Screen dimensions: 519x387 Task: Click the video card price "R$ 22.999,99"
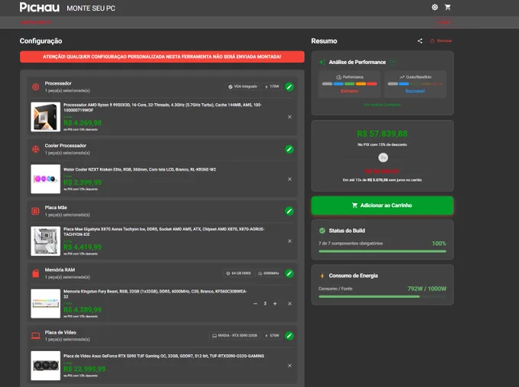coord(85,369)
